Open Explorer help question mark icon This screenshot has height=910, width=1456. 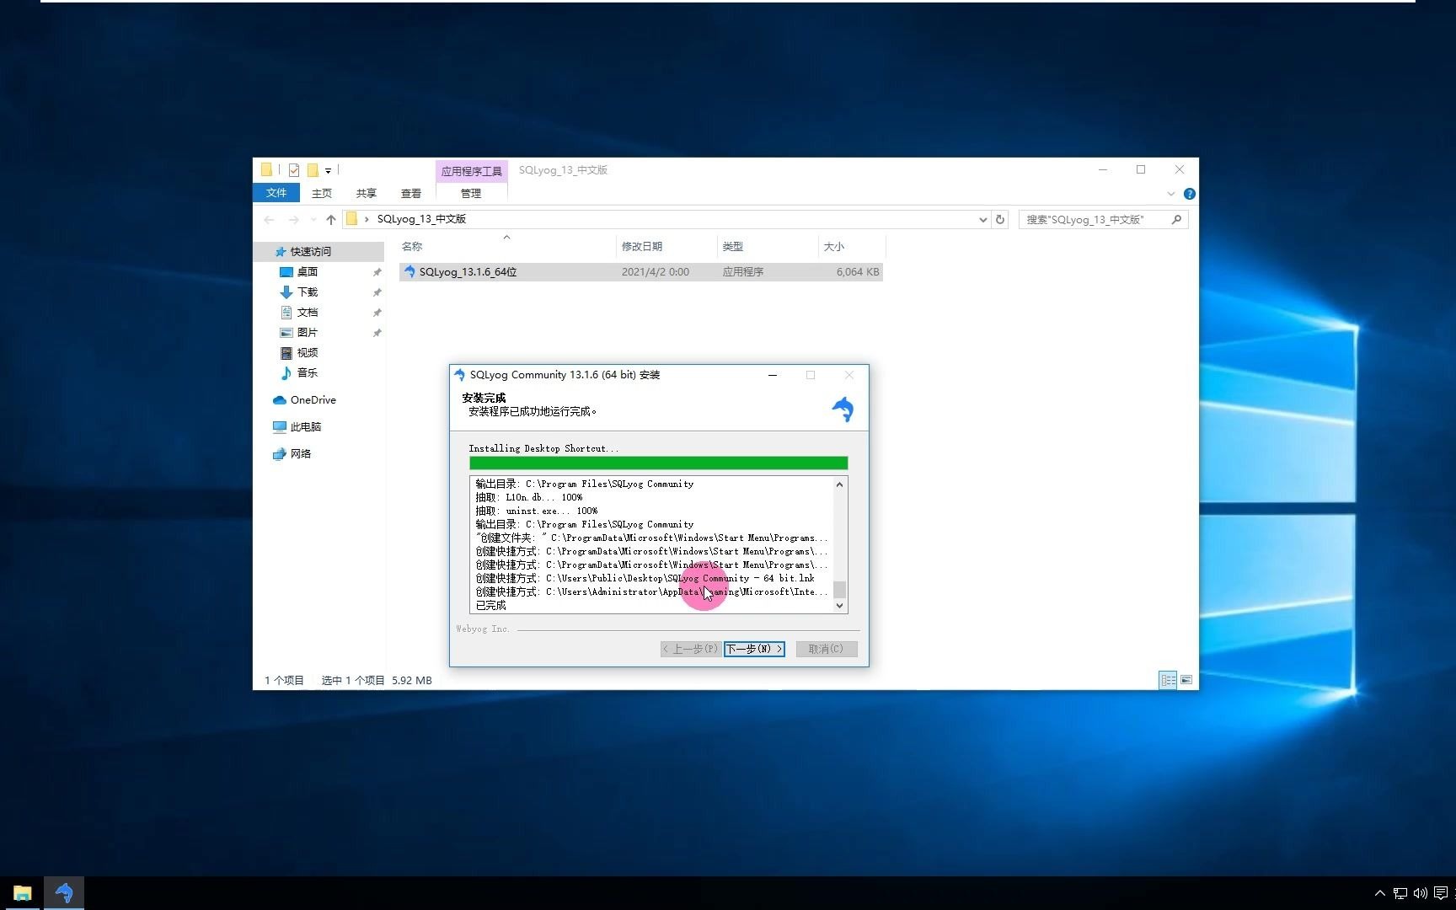point(1189,194)
